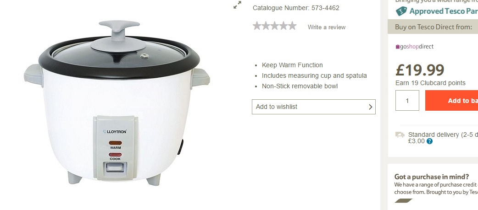Click the goshopdirect seller logo

click(414, 47)
